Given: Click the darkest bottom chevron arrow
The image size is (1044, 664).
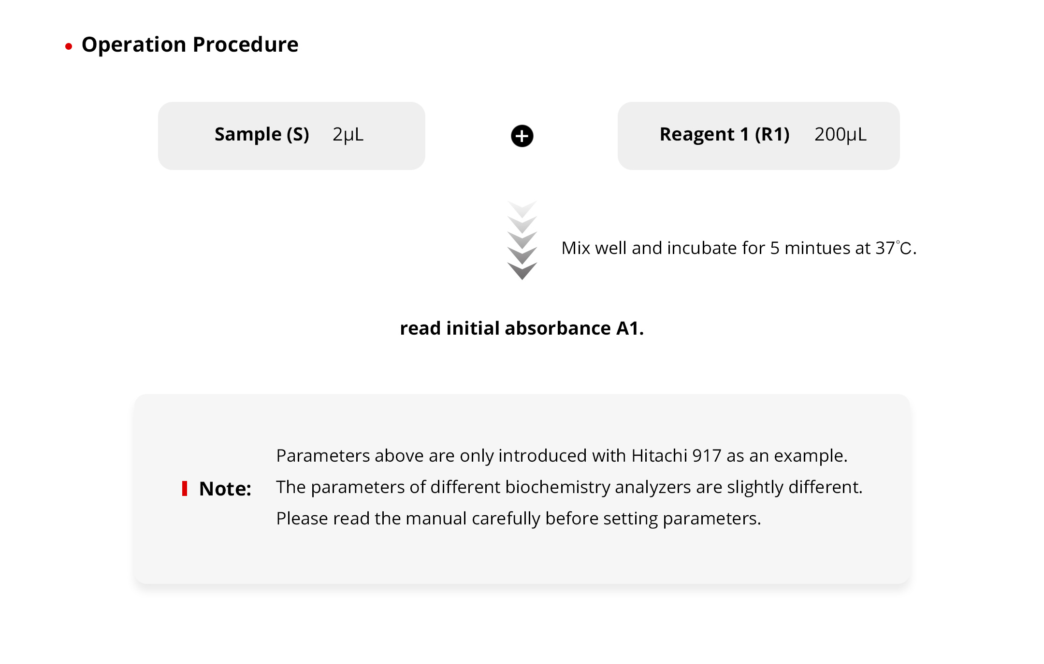Looking at the screenshot, I should coord(522,271).
